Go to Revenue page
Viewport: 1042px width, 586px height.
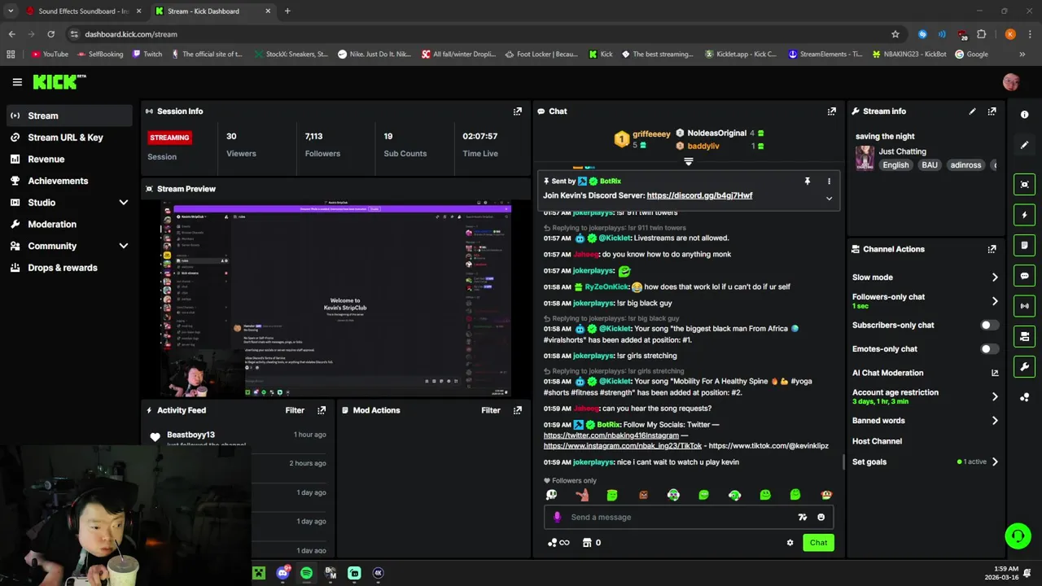click(69, 160)
